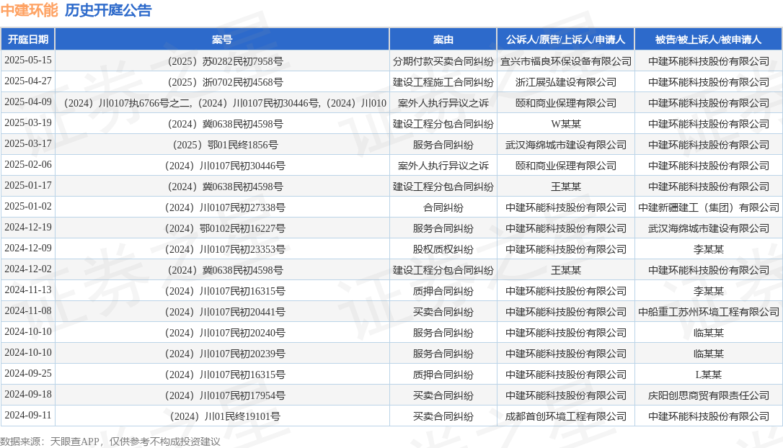Click the 历史开庭公告 heading

pos(108,11)
